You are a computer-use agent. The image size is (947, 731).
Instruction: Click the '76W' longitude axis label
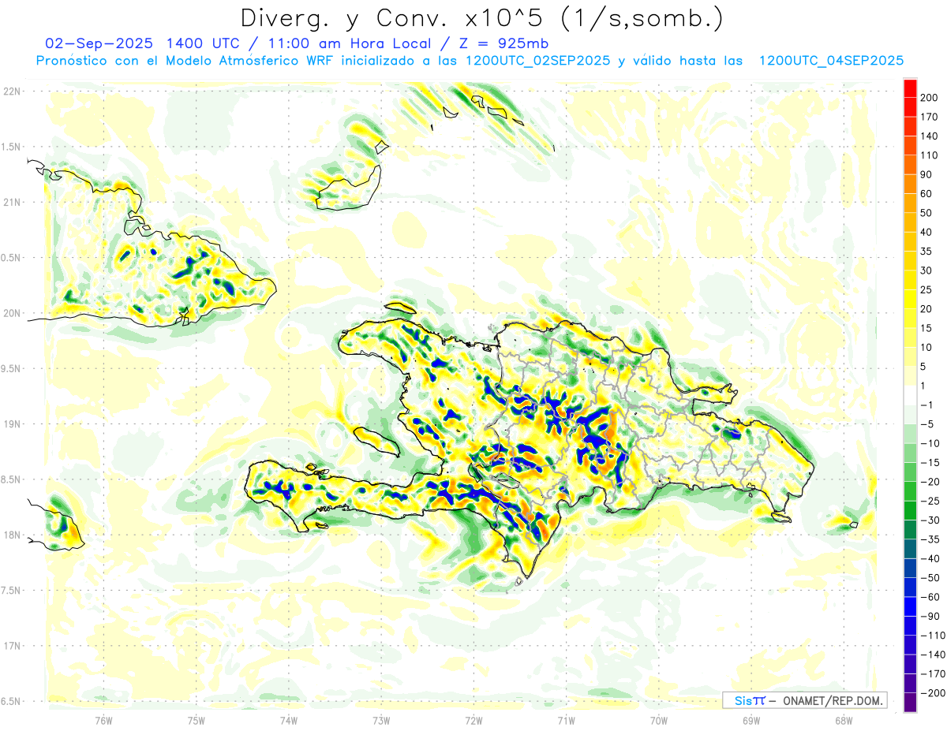pyautogui.click(x=103, y=720)
